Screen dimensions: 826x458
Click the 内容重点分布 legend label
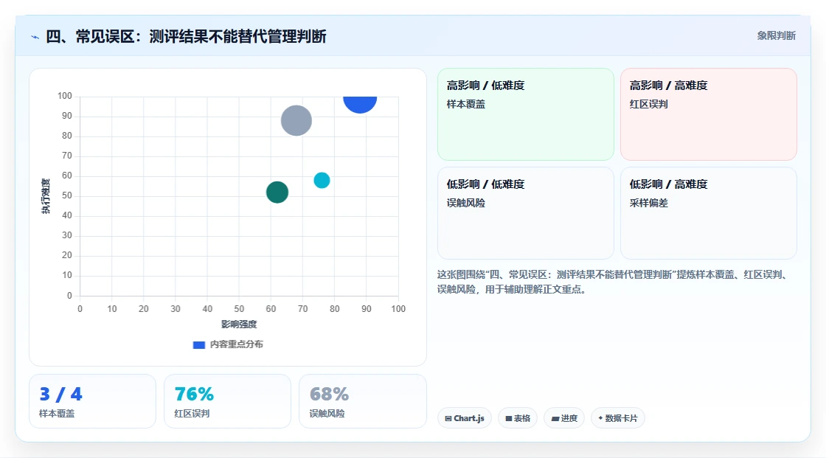237,344
